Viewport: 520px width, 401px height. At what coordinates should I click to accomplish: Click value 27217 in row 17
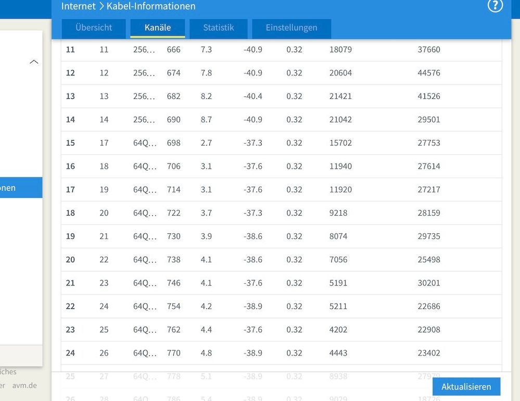(429, 190)
